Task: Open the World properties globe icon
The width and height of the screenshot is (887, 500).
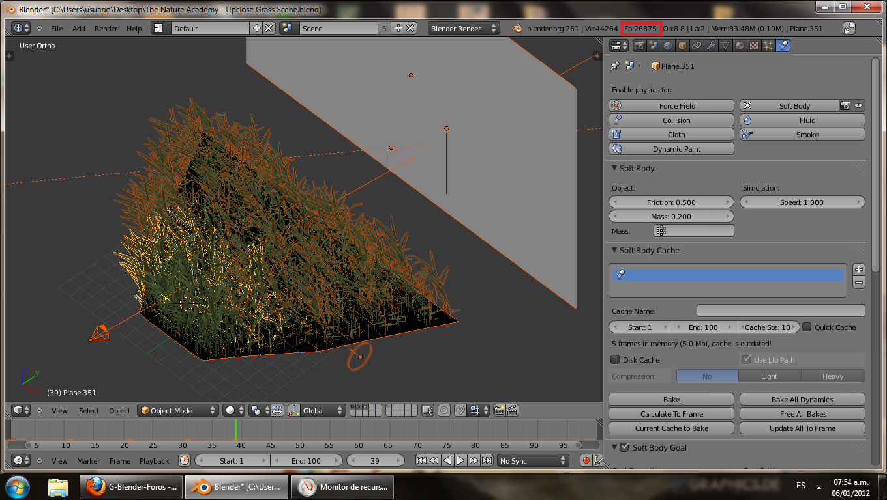Action: coord(668,46)
